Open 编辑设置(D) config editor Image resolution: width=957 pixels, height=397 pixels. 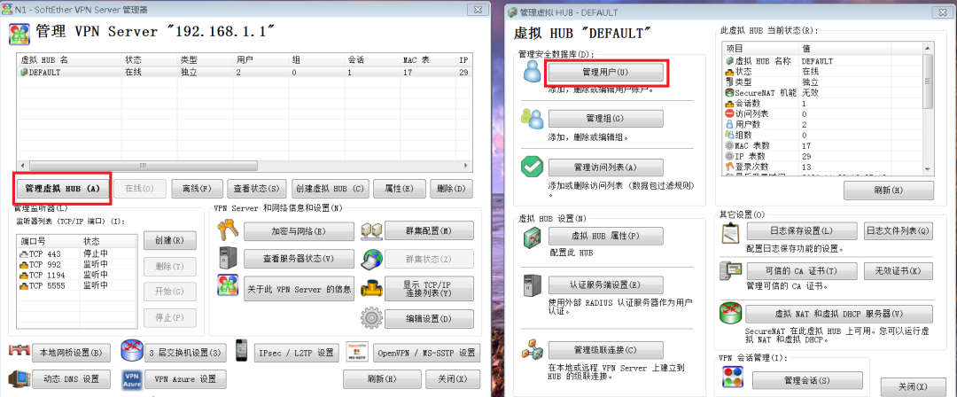tap(429, 319)
